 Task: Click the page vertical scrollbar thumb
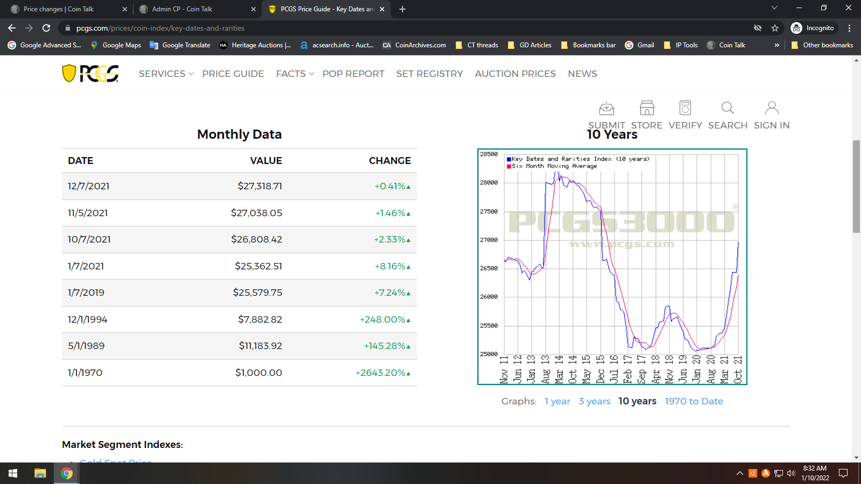(x=856, y=186)
